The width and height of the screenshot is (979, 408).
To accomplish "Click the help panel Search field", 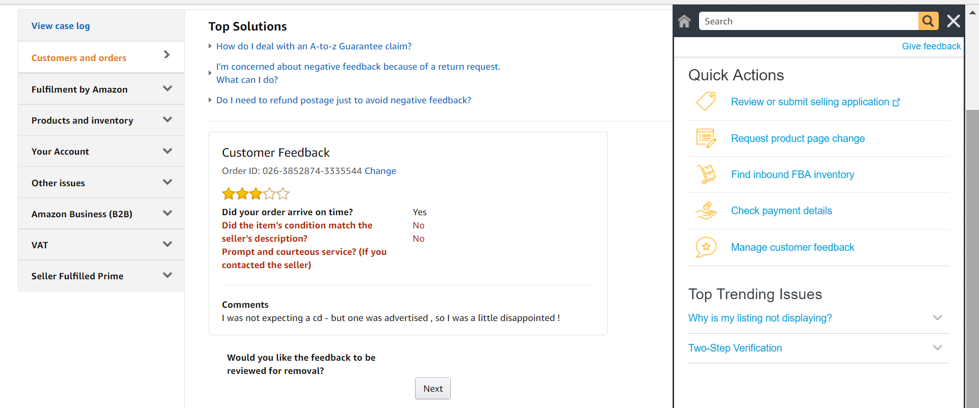I will [808, 21].
